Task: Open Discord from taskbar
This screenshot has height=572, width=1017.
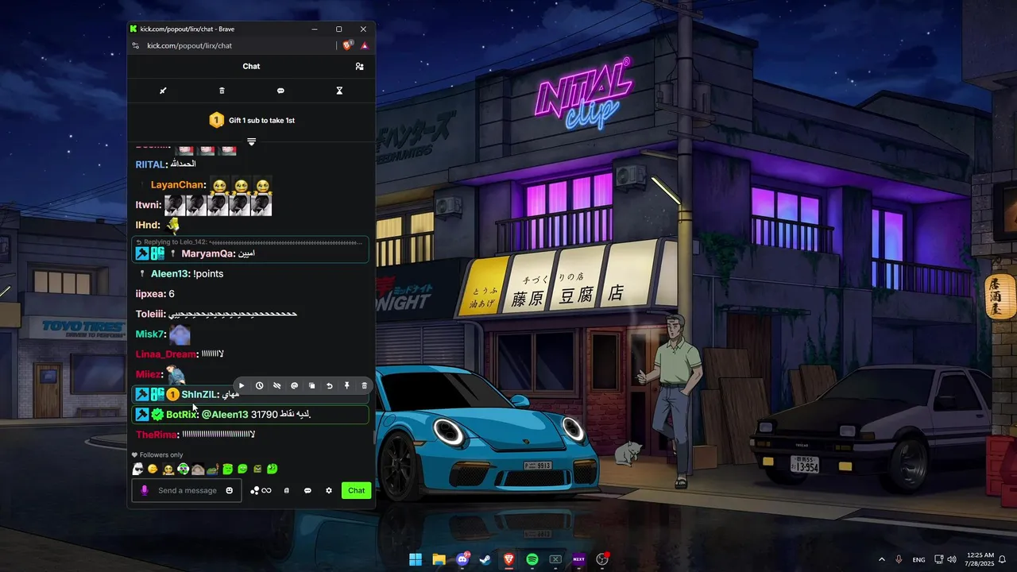Action: 462,559
